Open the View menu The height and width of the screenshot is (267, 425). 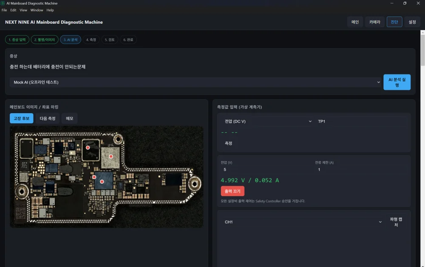[23, 10]
